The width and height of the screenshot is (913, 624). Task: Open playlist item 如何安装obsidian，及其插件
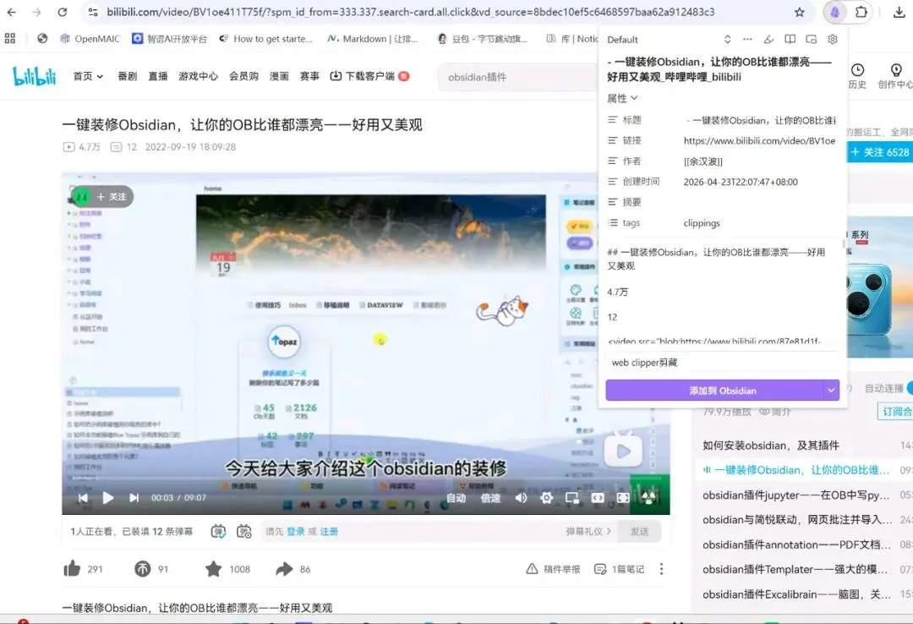point(770,446)
